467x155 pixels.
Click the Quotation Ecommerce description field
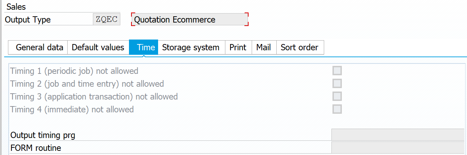190,19
